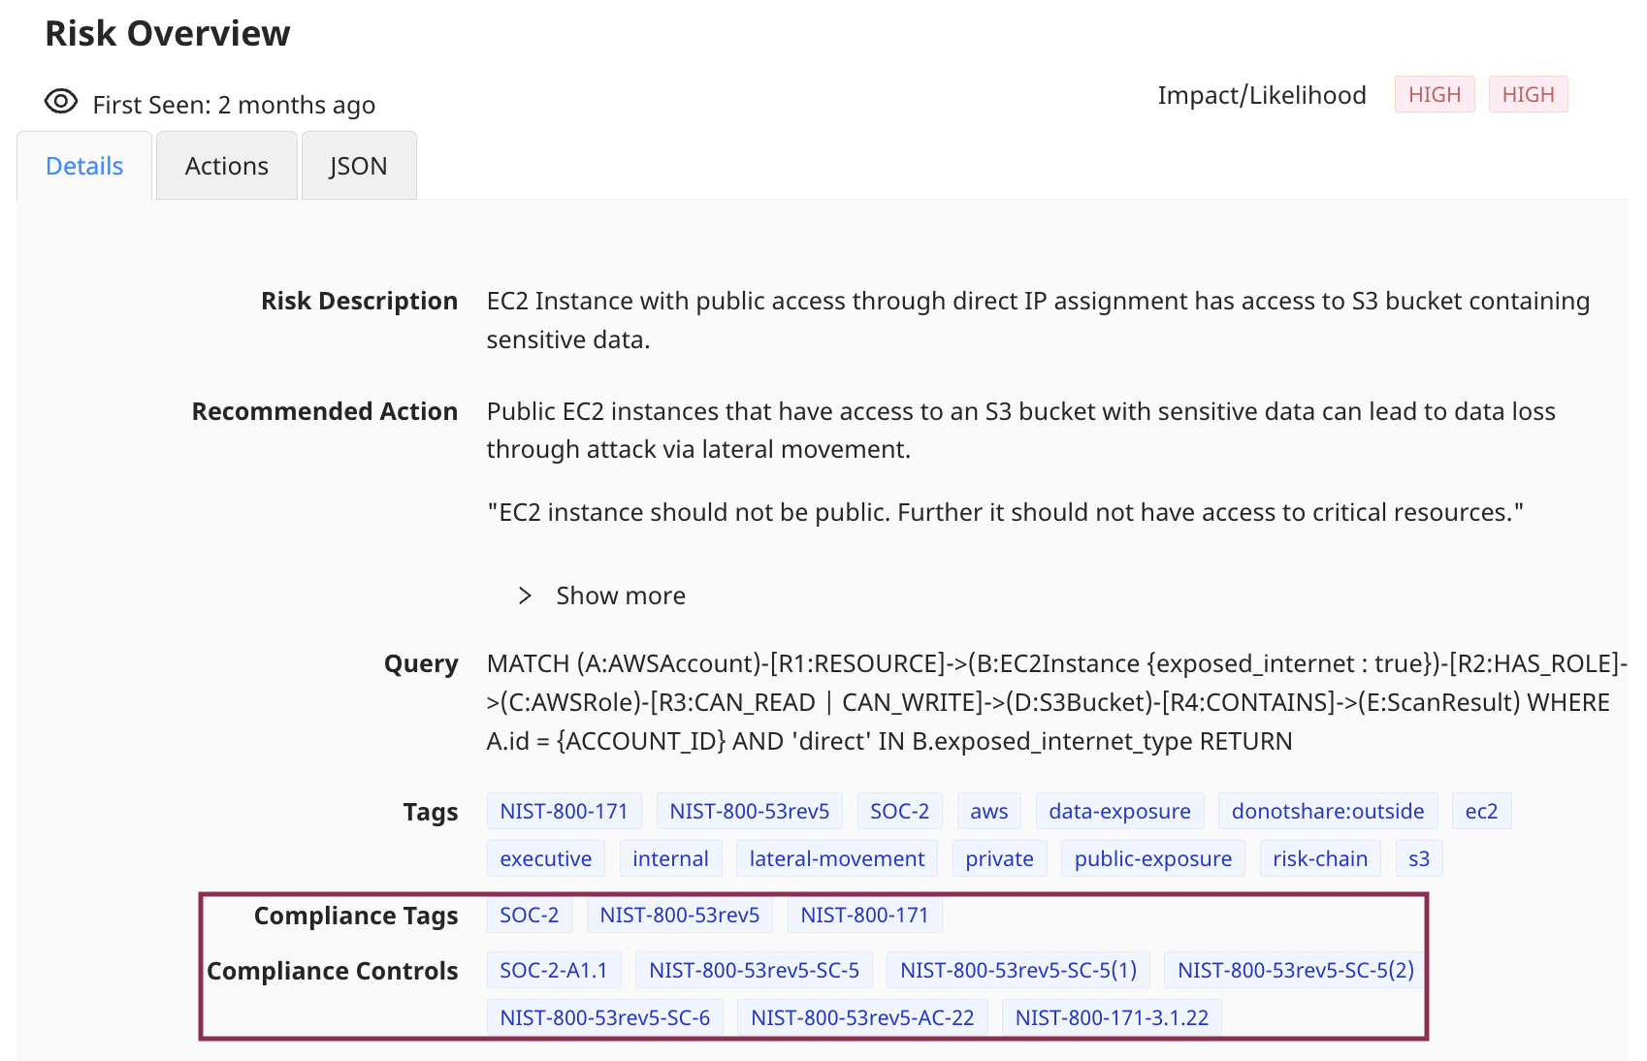Open the lateral-movement tag

click(837, 858)
